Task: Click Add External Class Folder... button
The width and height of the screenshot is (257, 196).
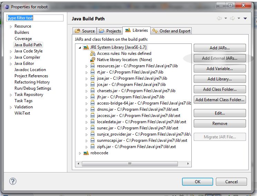Action: [x=220, y=100]
